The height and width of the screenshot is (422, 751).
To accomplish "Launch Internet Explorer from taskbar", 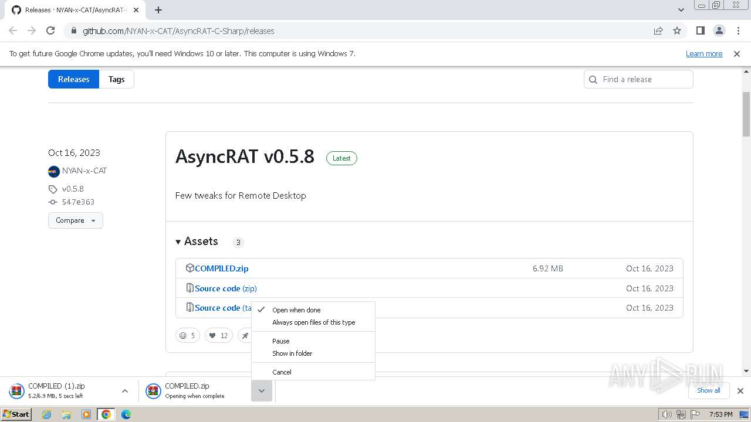I will click(46, 414).
